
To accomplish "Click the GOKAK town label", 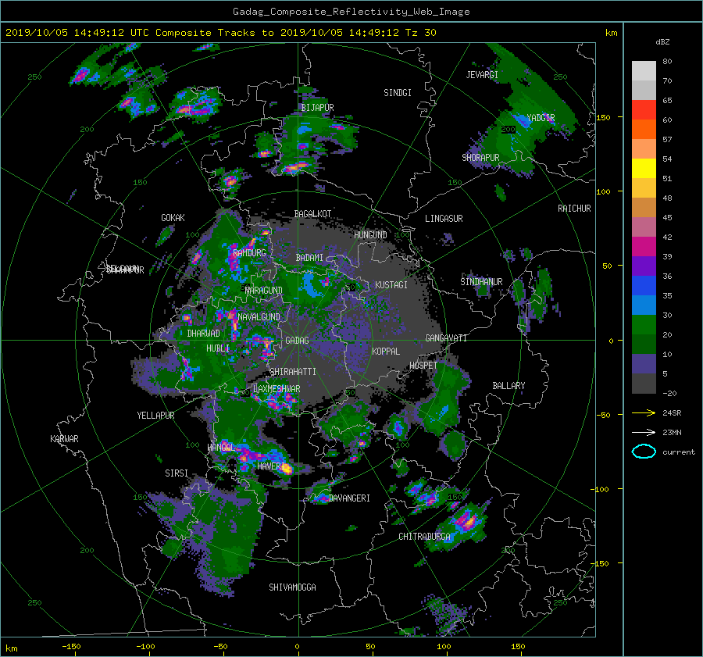I will click(x=173, y=218).
